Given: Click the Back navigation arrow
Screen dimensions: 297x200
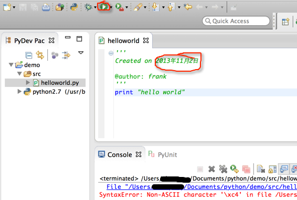Looking at the screenshot, I should pyautogui.click(x=199, y=7).
